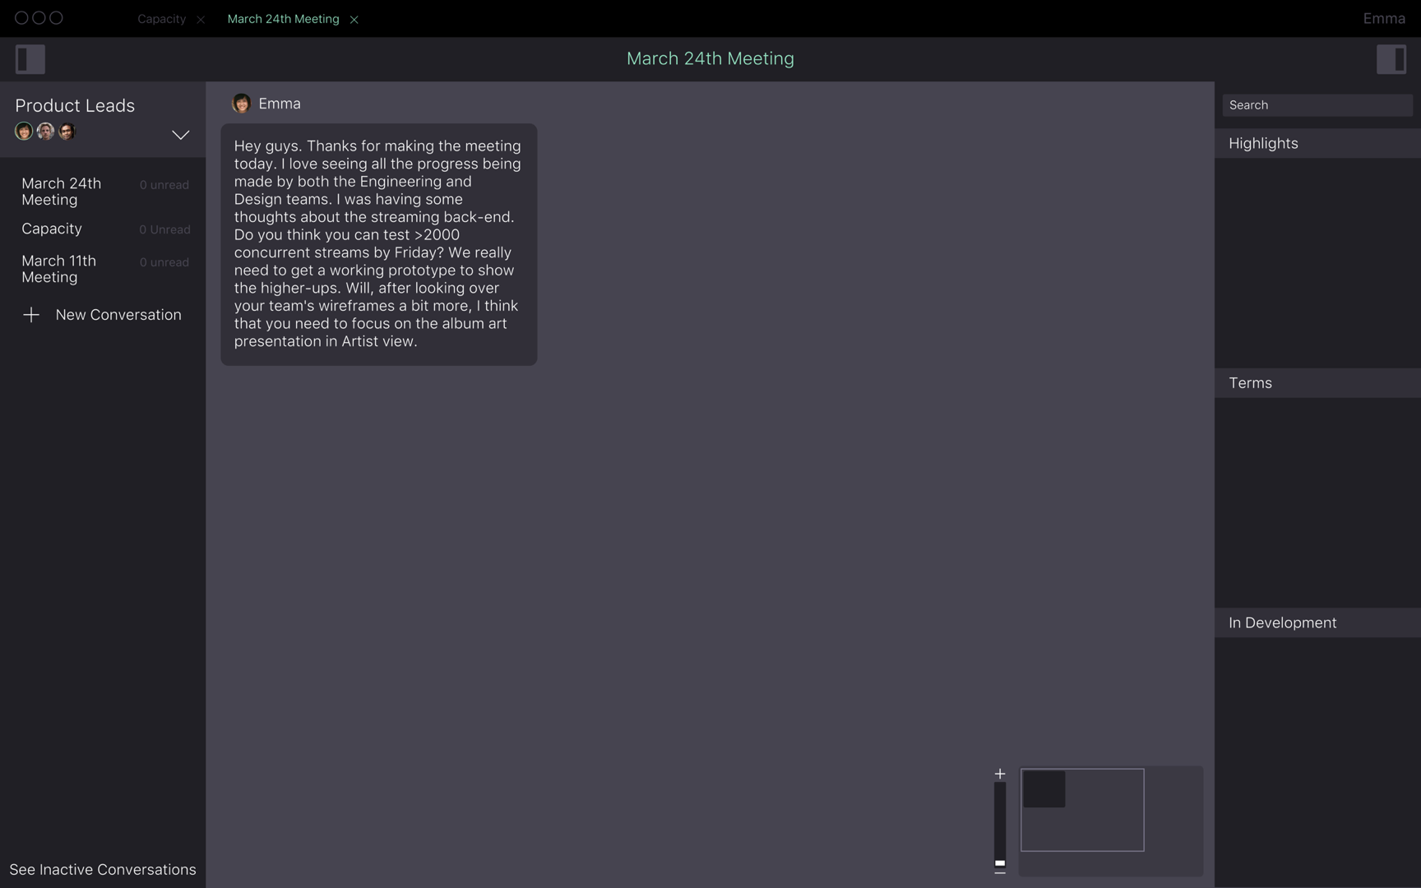Click See Inactive Conversations link
Image resolution: width=1421 pixels, height=888 pixels.
[103, 870]
